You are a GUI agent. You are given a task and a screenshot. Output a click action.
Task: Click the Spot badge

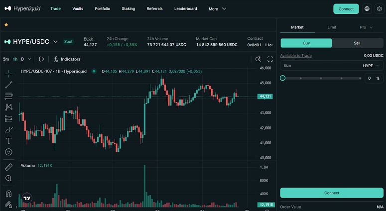tap(68, 42)
